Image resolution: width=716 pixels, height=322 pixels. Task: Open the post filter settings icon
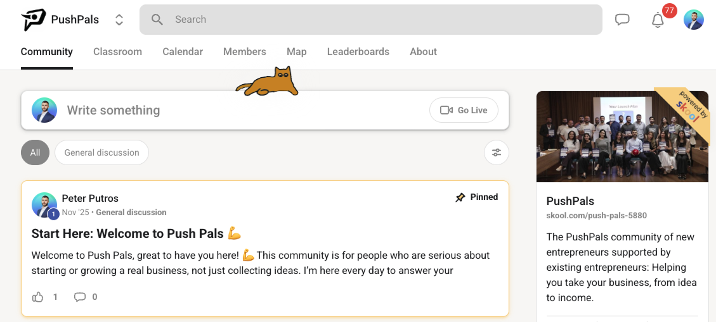point(497,152)
